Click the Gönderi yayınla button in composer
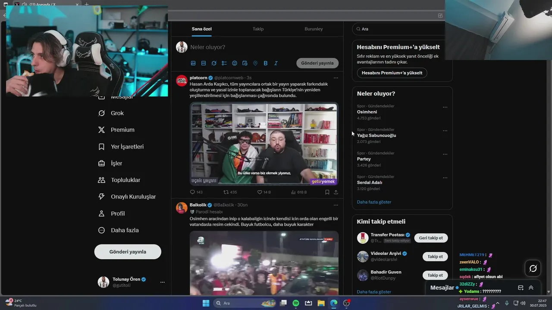 point(317,63)
